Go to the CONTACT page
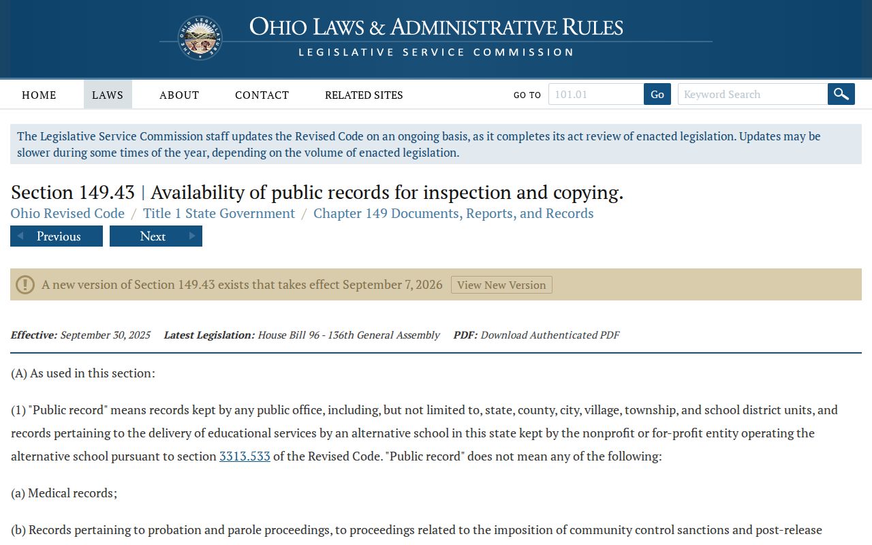This screenshot has width=872, height=545. [262, 95]
